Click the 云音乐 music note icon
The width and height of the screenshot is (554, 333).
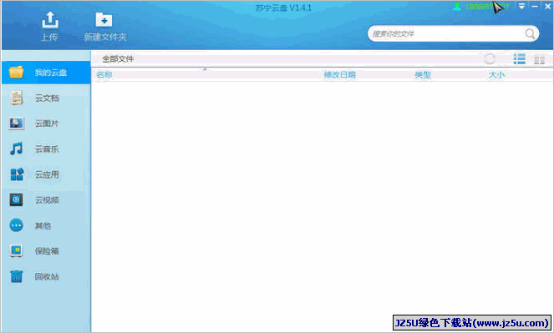tap(16, 149)
